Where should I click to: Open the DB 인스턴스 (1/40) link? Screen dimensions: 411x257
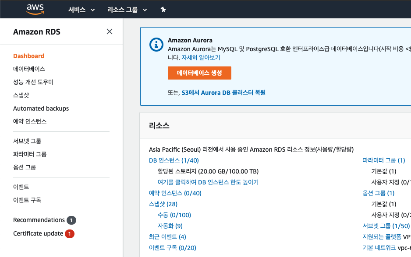pos(174,160)
